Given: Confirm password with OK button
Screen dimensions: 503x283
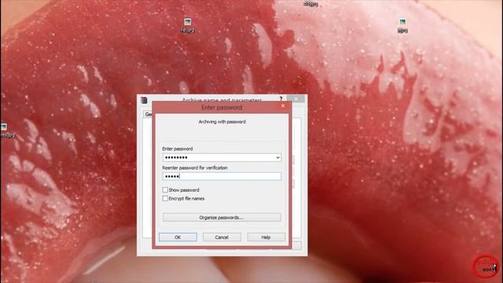Looking at the screenshot, I should click(178, 237).
